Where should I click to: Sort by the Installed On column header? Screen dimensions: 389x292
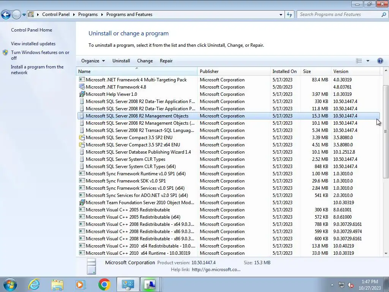(x=286, y=71)
